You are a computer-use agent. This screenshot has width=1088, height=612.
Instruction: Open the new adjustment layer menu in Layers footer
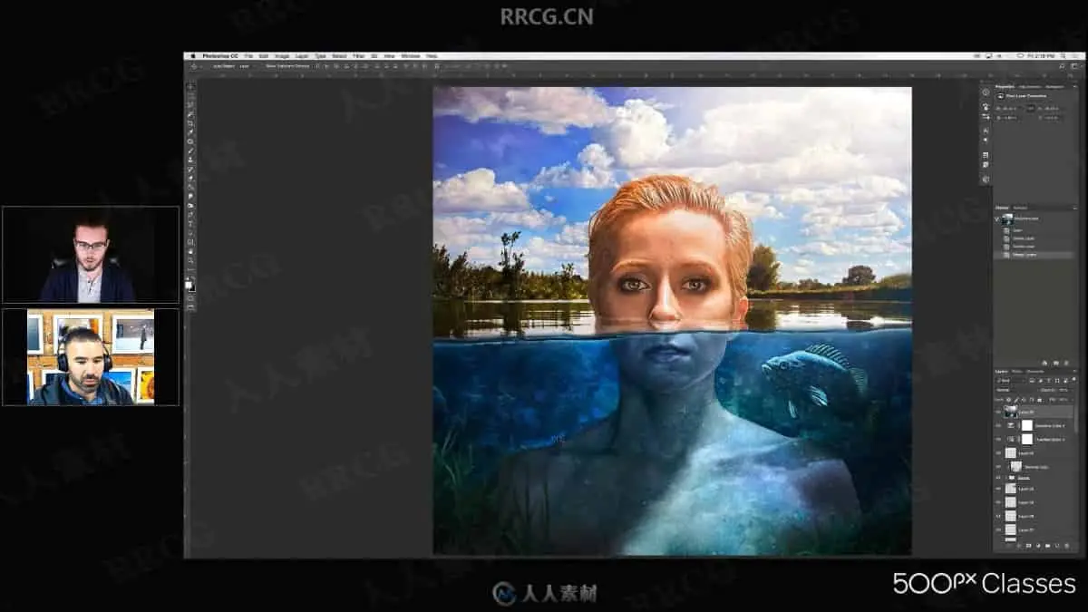[1038, 546]
